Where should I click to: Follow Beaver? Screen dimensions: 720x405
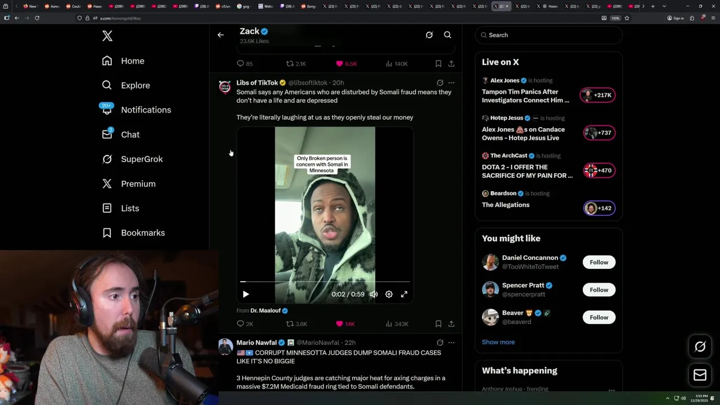tap(599, 317)
